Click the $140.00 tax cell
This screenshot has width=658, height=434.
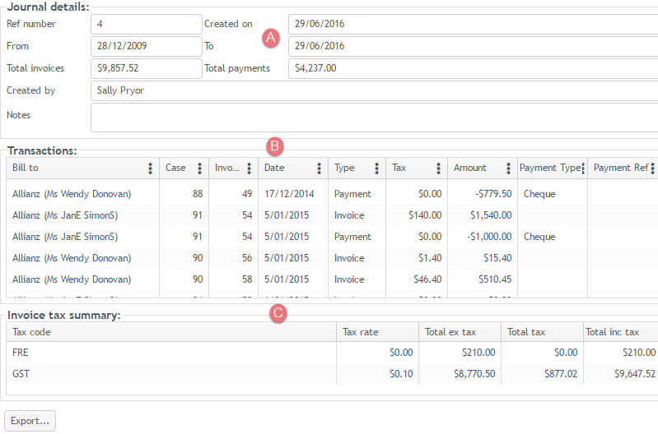(425, 215)
